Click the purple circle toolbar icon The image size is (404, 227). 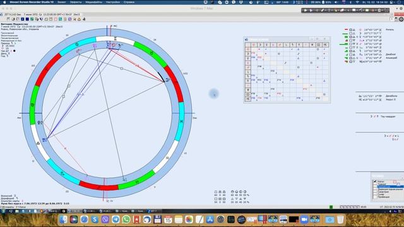click(69, 19)
